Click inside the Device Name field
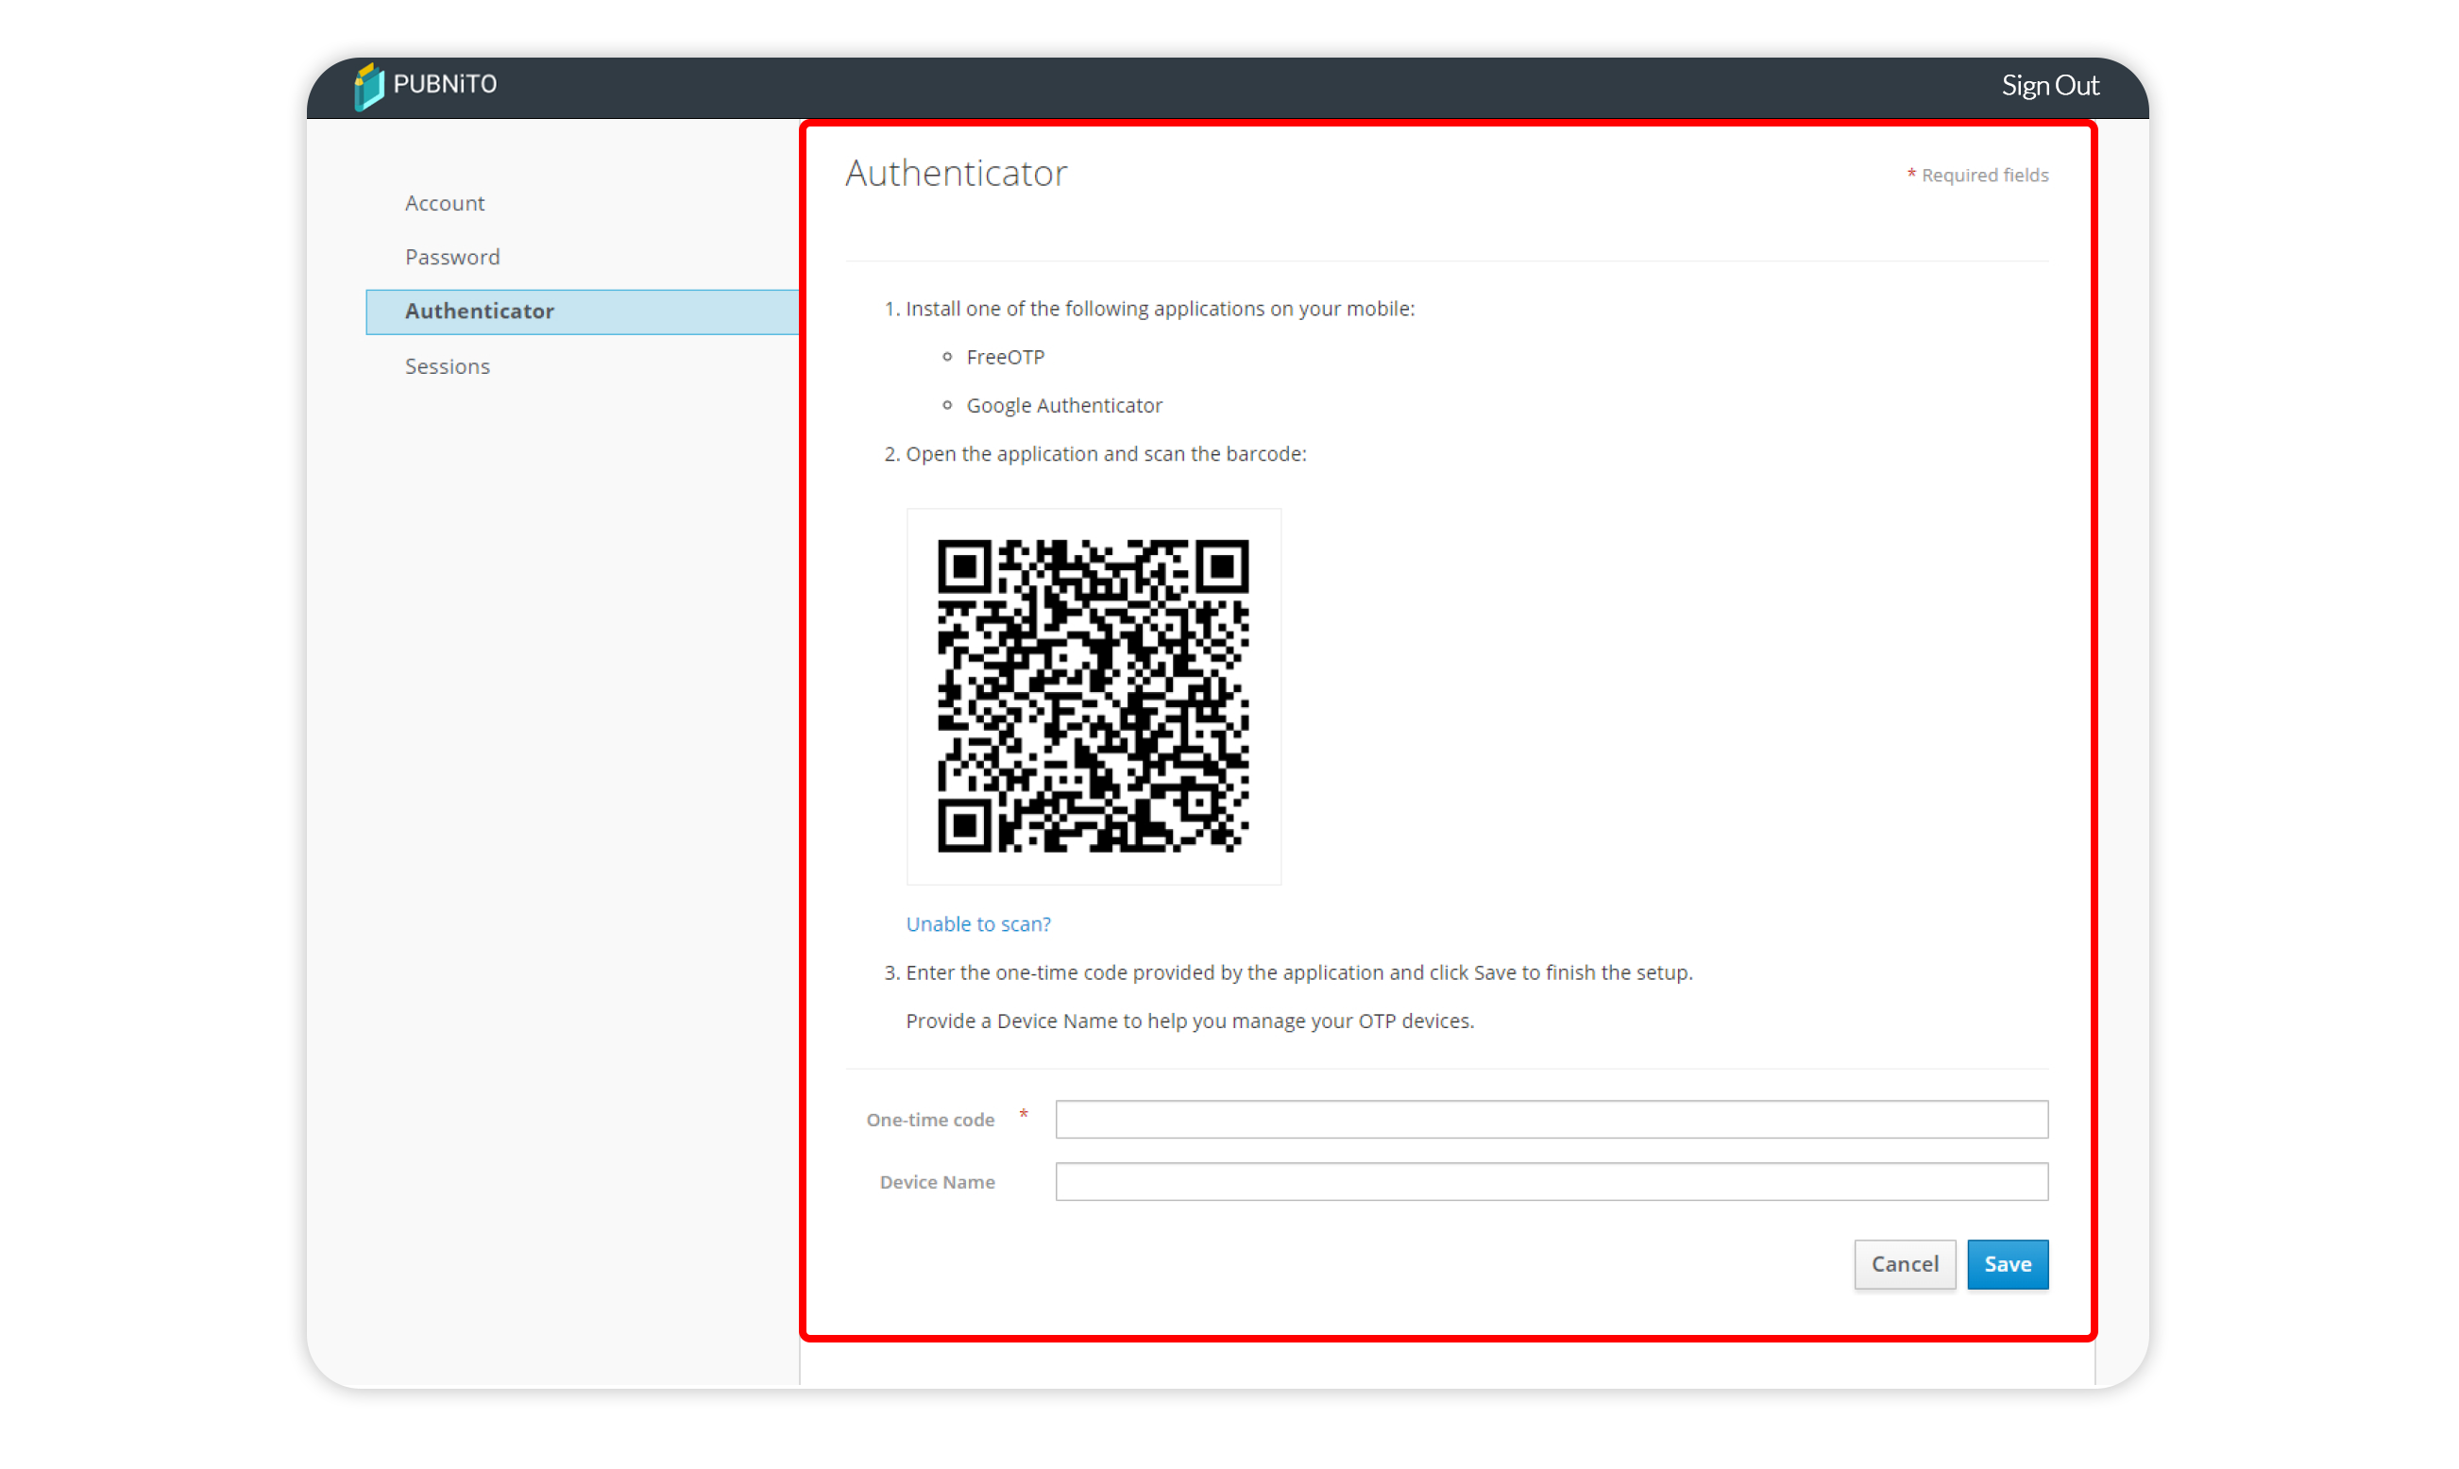 (x=1551, y=1181)
